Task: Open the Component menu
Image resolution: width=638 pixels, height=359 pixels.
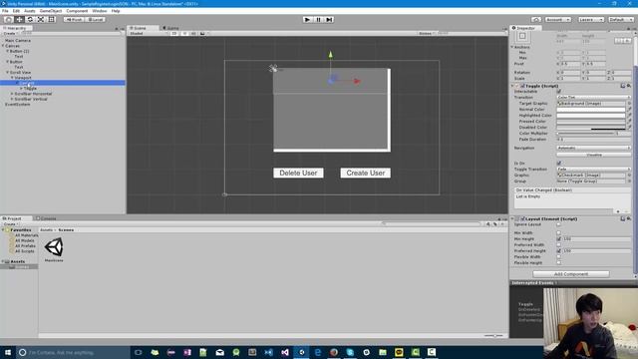Action: pos(77,11)
